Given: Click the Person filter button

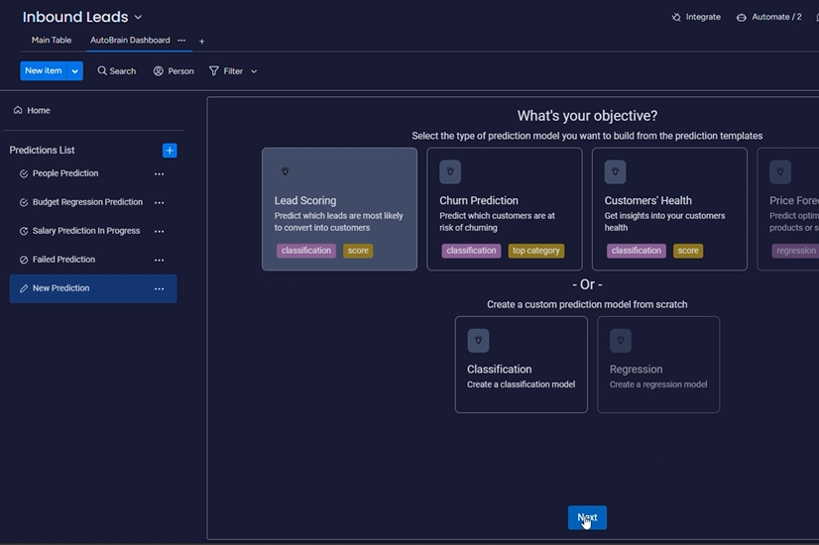Looking at the screenshot, I should click(x=174, y=71).
